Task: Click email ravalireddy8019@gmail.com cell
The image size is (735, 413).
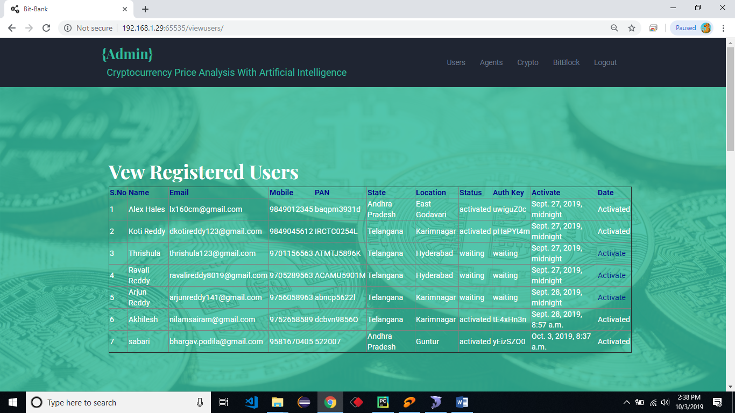Action: tap(218, 275)
